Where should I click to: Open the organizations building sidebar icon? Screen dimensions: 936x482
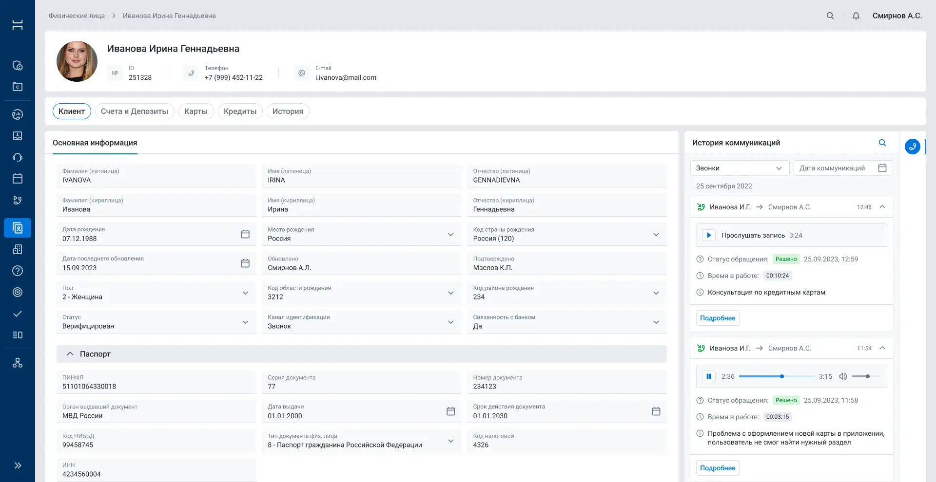[18, 249]
